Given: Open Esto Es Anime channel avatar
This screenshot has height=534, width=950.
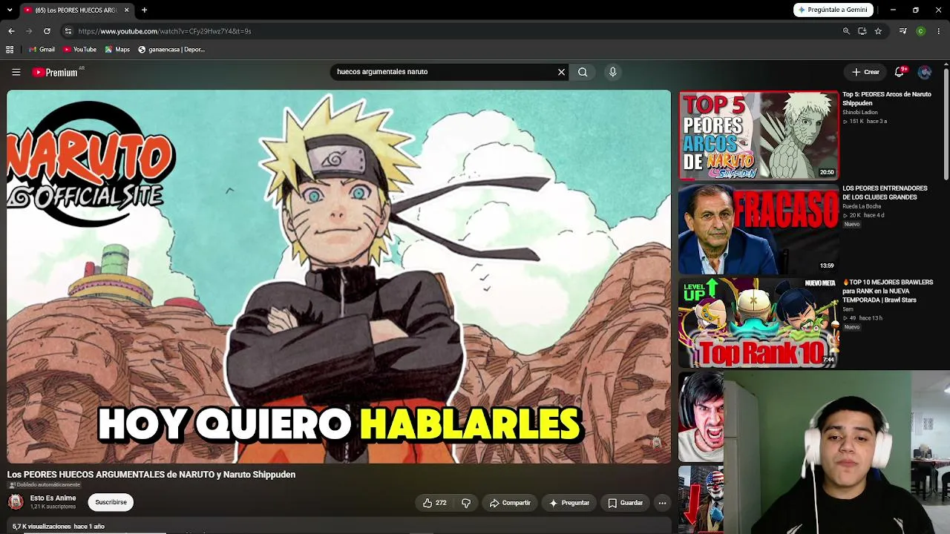Looking at the screenshot, I should click(16, 502).
